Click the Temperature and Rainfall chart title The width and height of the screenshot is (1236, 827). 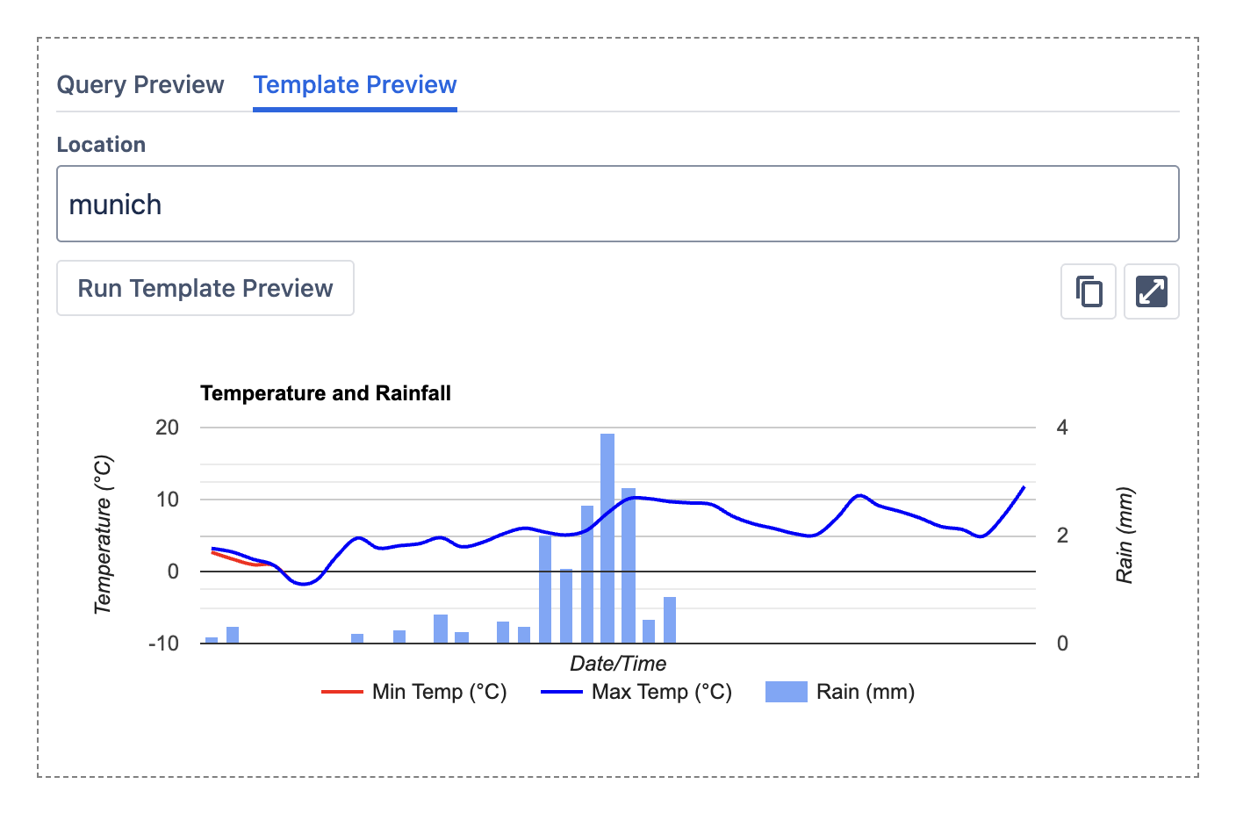pyautogui.click(x=325, y=393)
